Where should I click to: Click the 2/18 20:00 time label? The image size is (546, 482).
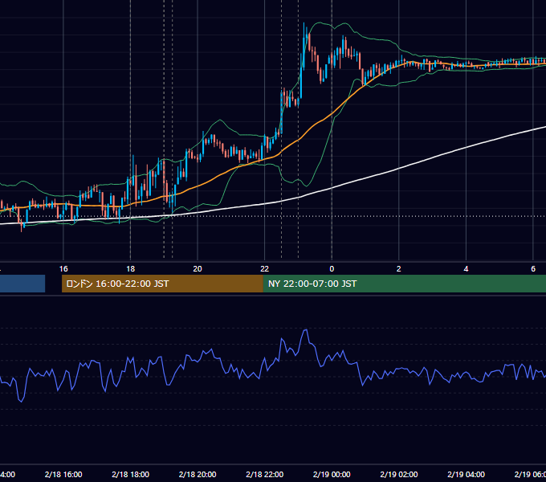198,474
